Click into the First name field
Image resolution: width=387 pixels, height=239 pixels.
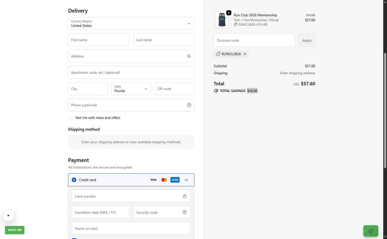(99, 40)
